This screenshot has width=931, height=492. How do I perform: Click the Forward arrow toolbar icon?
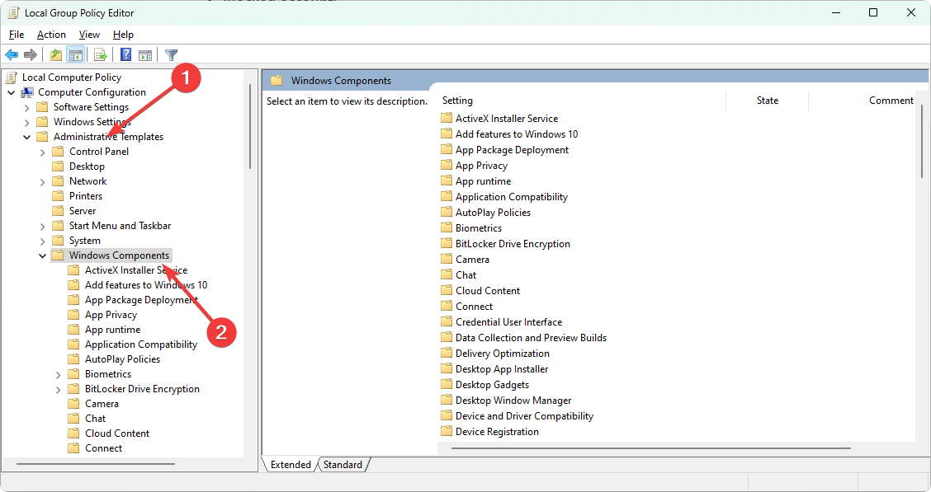point(31,55)
